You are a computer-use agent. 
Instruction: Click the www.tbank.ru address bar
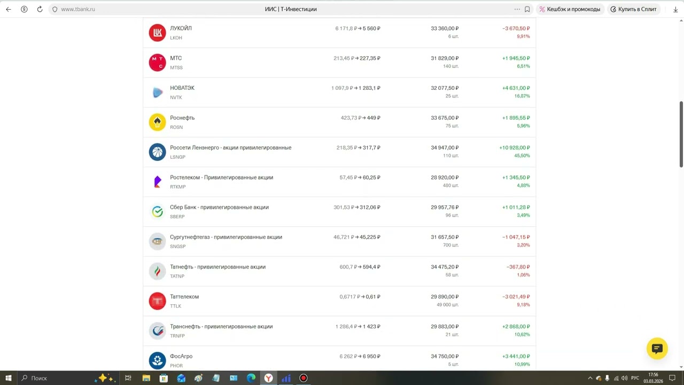[x=78, y=9]
